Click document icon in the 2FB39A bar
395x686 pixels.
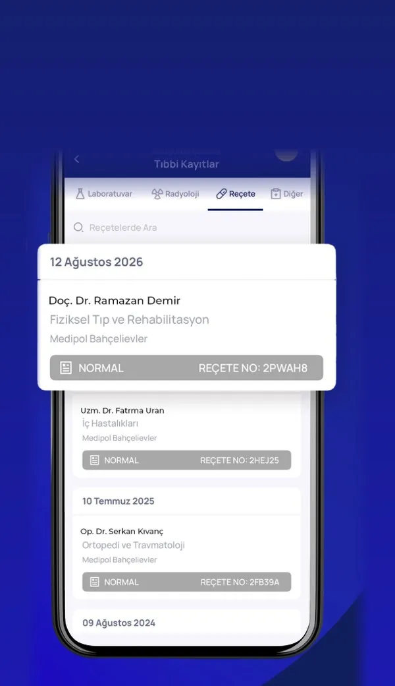(94, 582)
